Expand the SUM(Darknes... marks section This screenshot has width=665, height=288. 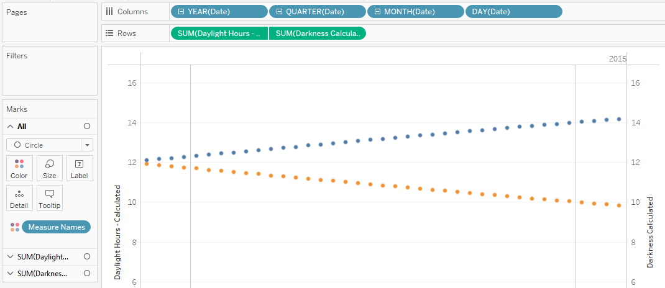(x=10, y=273)
